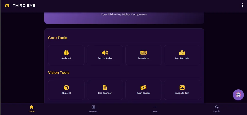The width and height of the screenshot is (247, 115).
Task: Click the Vision Tools heading
Action: pos(59,73)
